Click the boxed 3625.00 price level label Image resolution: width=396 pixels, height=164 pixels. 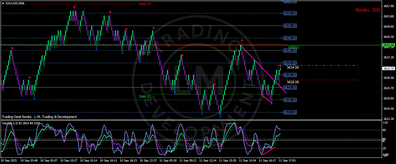pyautogui.click(x=290, y=88)
